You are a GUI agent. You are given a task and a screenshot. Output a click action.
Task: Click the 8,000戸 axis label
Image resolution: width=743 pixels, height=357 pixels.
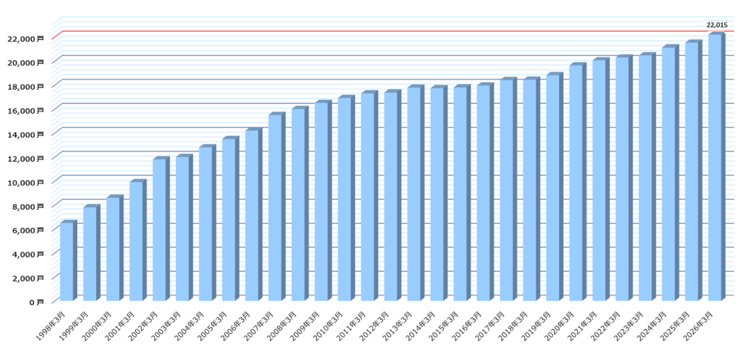(x=29, y=206)
